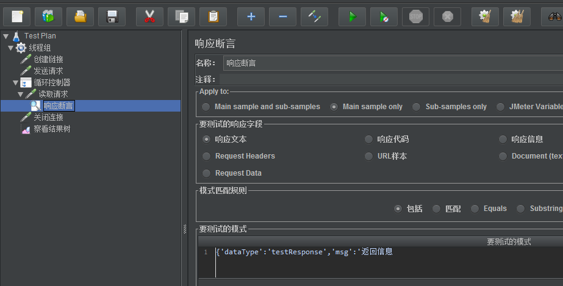Viewport: 563px width, 286px height.
Task: Click the Open file folder icon
Action: tap(80, 16)
